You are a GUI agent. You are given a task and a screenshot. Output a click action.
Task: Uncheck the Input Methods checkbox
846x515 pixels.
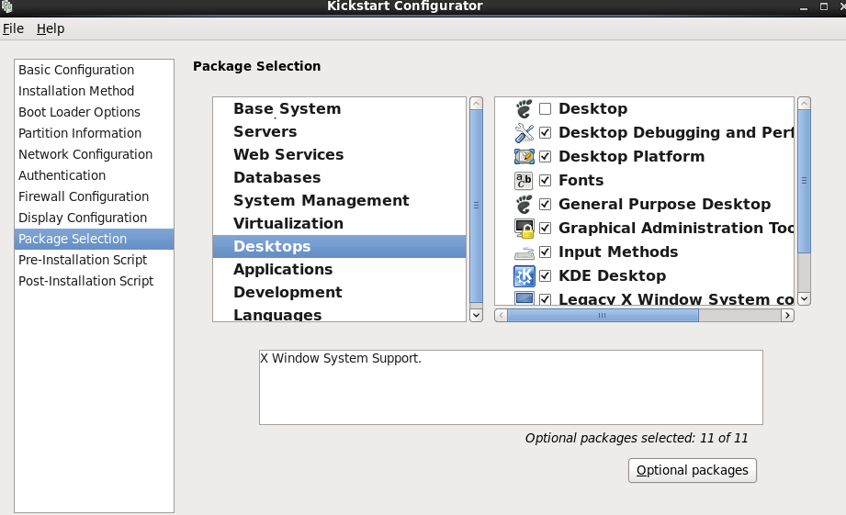point(546,252)
